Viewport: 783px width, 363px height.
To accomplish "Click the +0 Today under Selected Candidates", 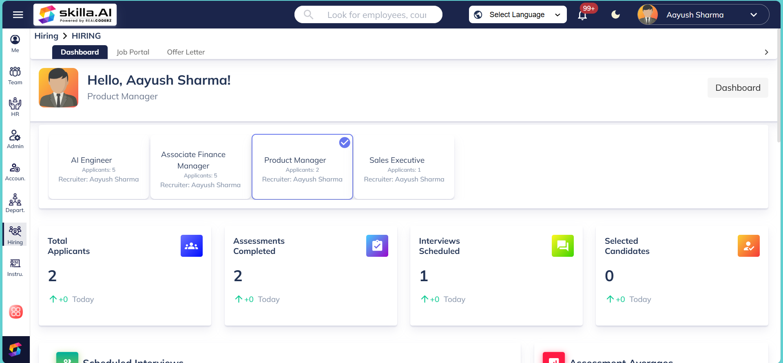I will (x=628, y=299).
